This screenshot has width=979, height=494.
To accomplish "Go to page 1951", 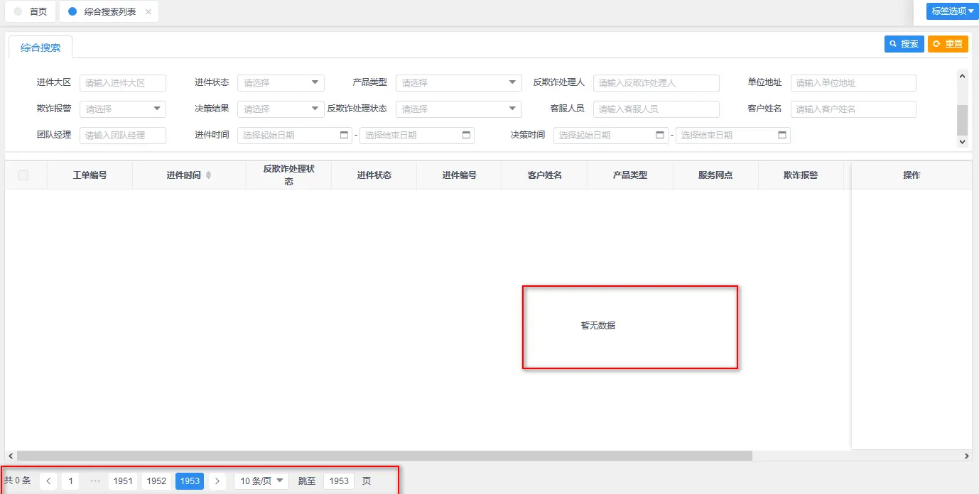I will point(123,481).
